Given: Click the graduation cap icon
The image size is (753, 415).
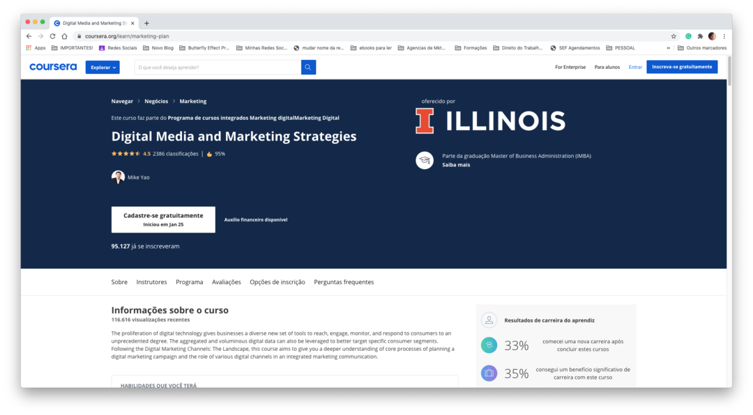Looking at the screenshot, I should point(425,160).
